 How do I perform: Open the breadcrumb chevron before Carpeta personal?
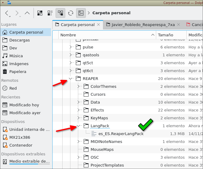[x=89, y=13]
